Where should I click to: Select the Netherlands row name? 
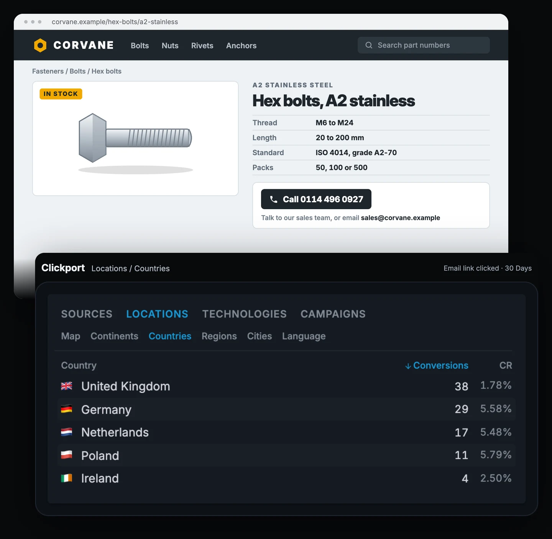(x=115, y=432)
